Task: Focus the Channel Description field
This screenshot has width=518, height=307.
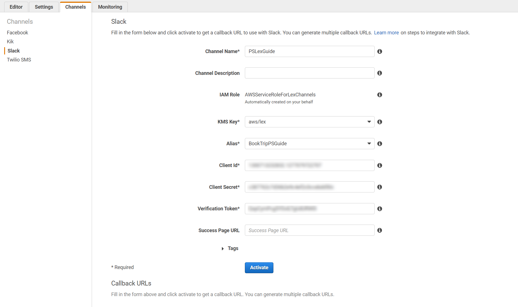Action: click(309, 73)
